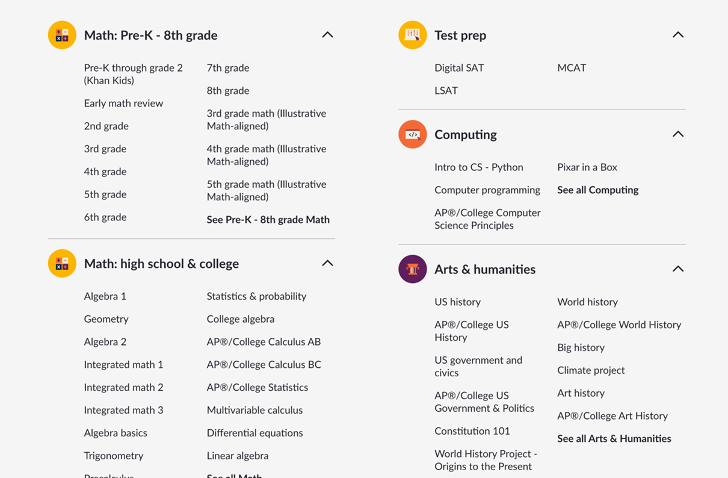The height and width of the screenshot is (478, 728).
Task: Open Constitution 101
Action: [472, 430]
